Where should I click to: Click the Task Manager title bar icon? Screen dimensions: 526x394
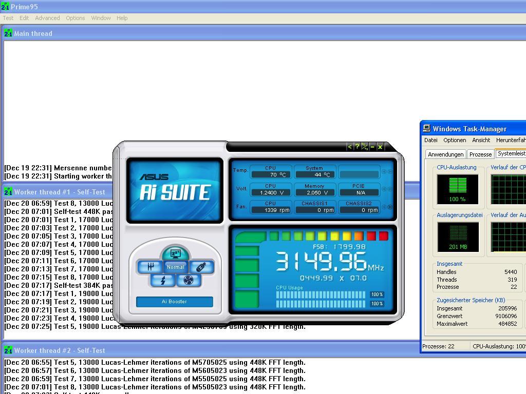[x=427, y=128]
